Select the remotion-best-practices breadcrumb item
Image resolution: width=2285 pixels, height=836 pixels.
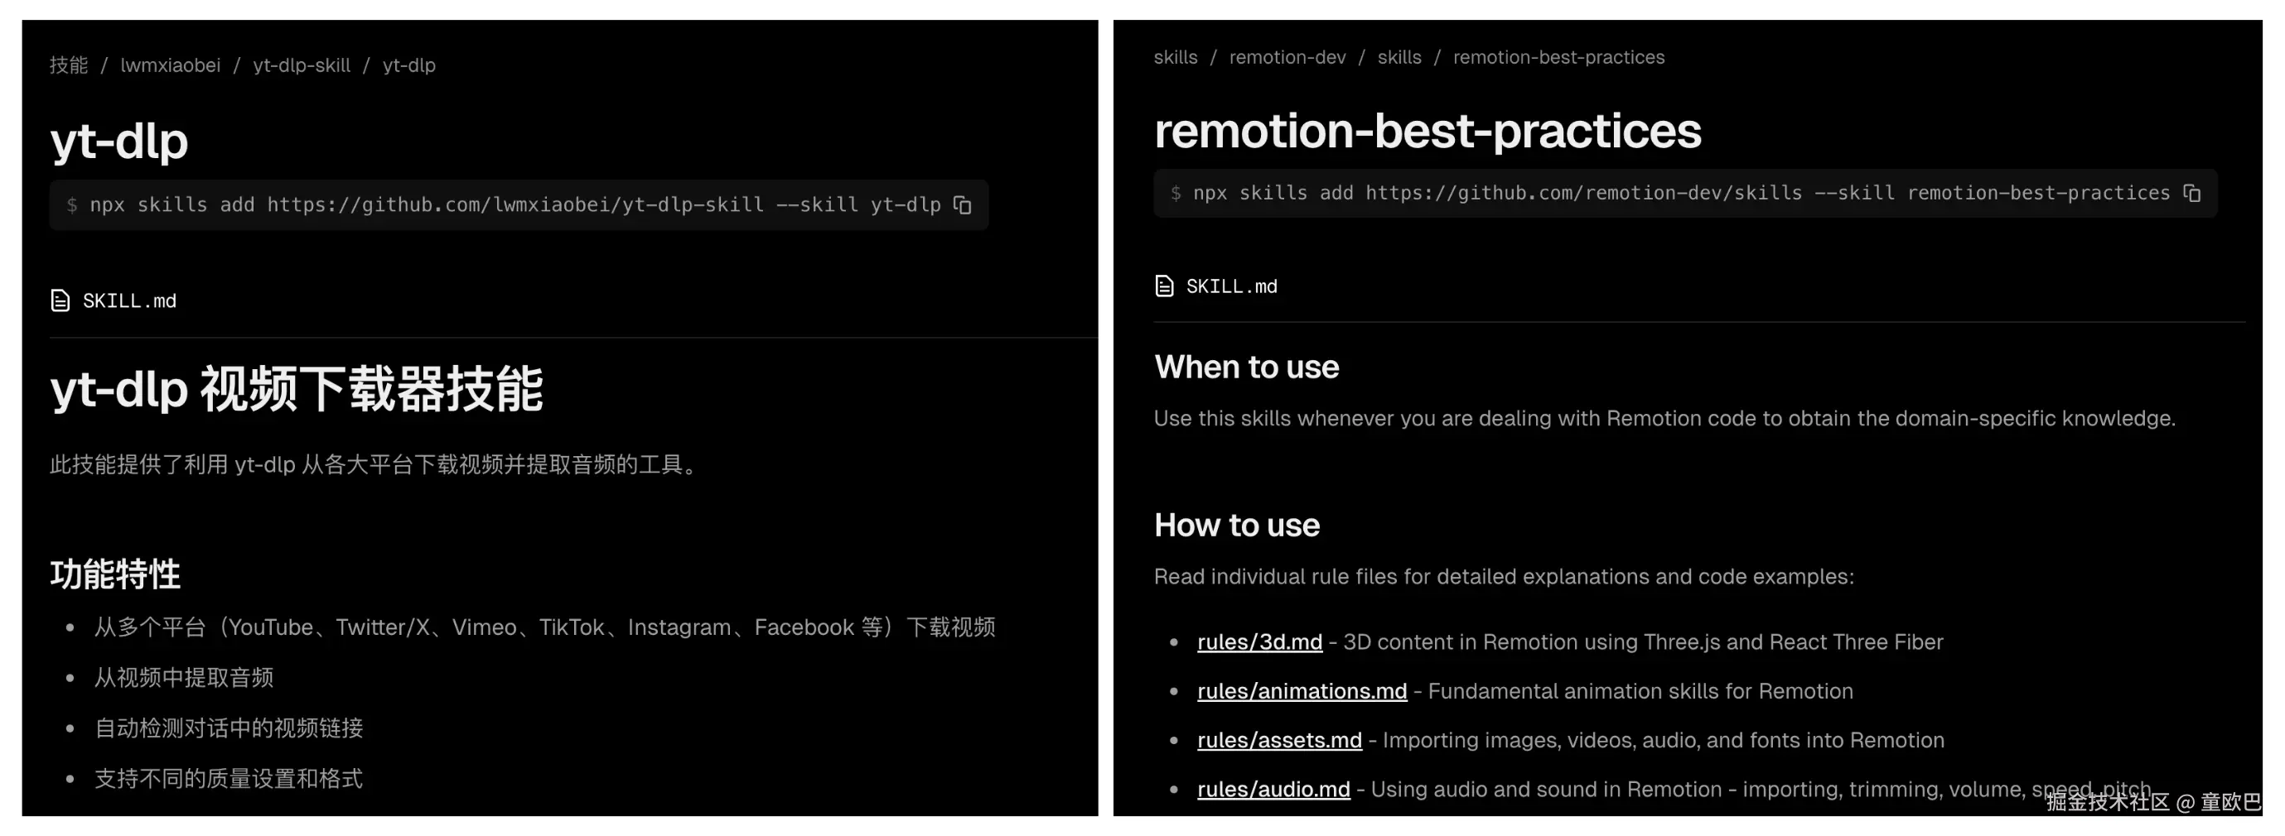tap(1558, 57)
